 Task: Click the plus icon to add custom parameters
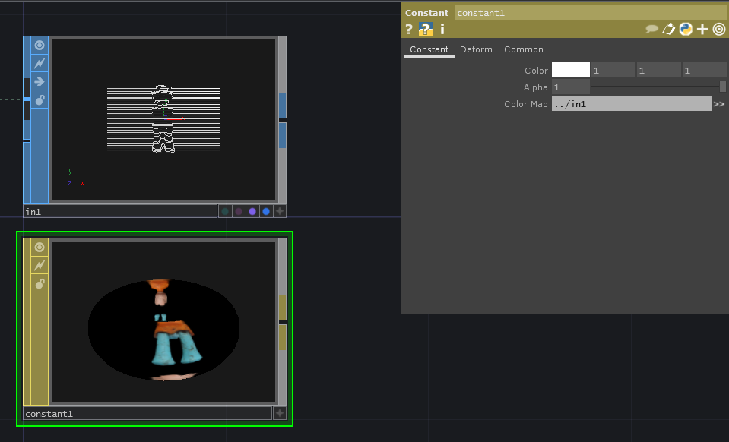(702, 30)
